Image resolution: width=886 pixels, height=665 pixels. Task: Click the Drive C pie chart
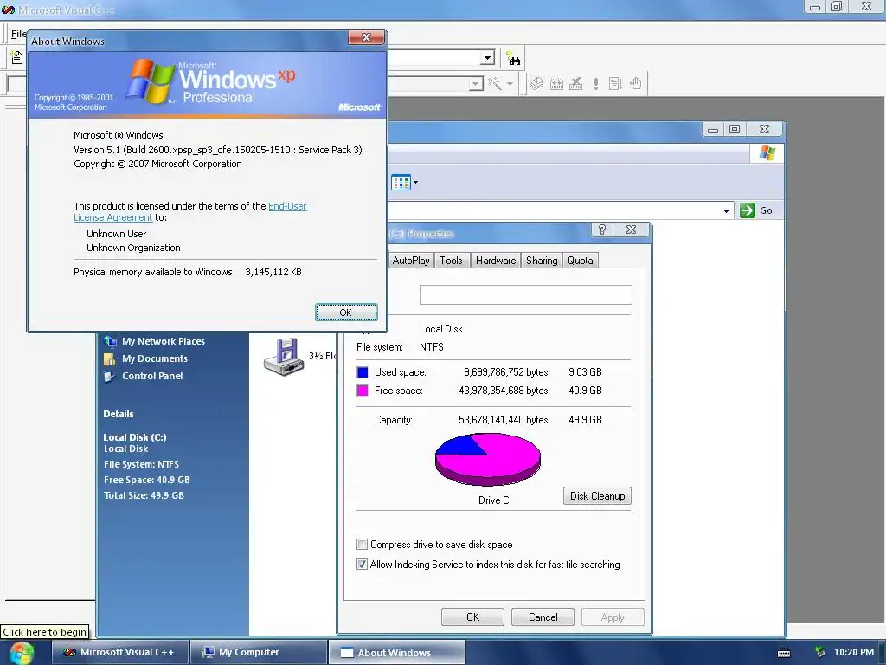point(488,459)
